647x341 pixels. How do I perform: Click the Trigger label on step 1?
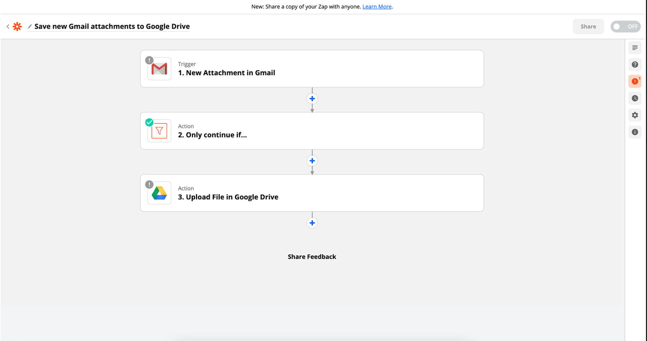pyautogui.click(x=187, y=64)
